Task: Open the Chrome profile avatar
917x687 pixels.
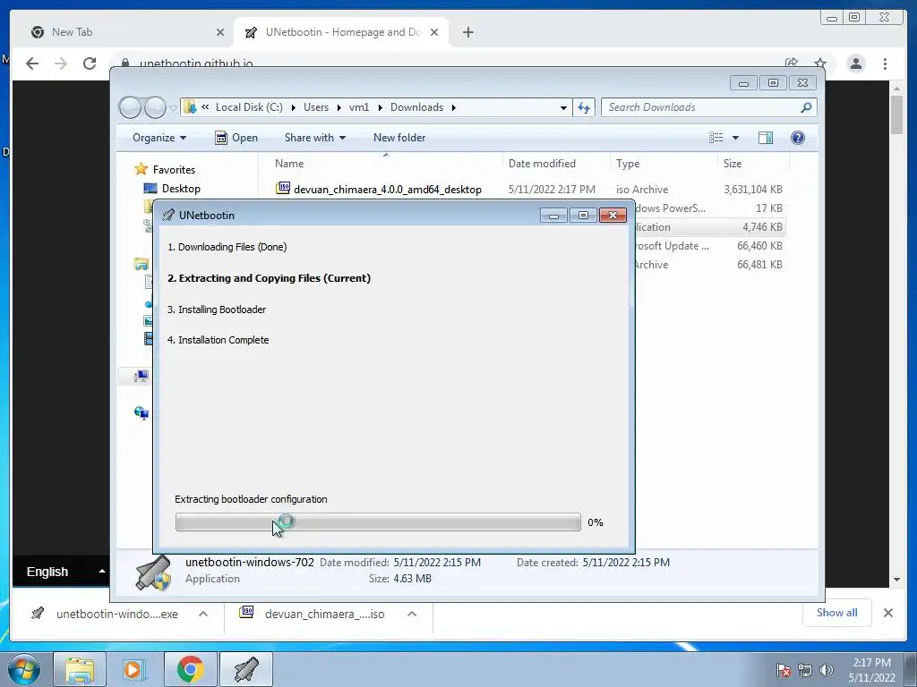Action: coord(855,64)
